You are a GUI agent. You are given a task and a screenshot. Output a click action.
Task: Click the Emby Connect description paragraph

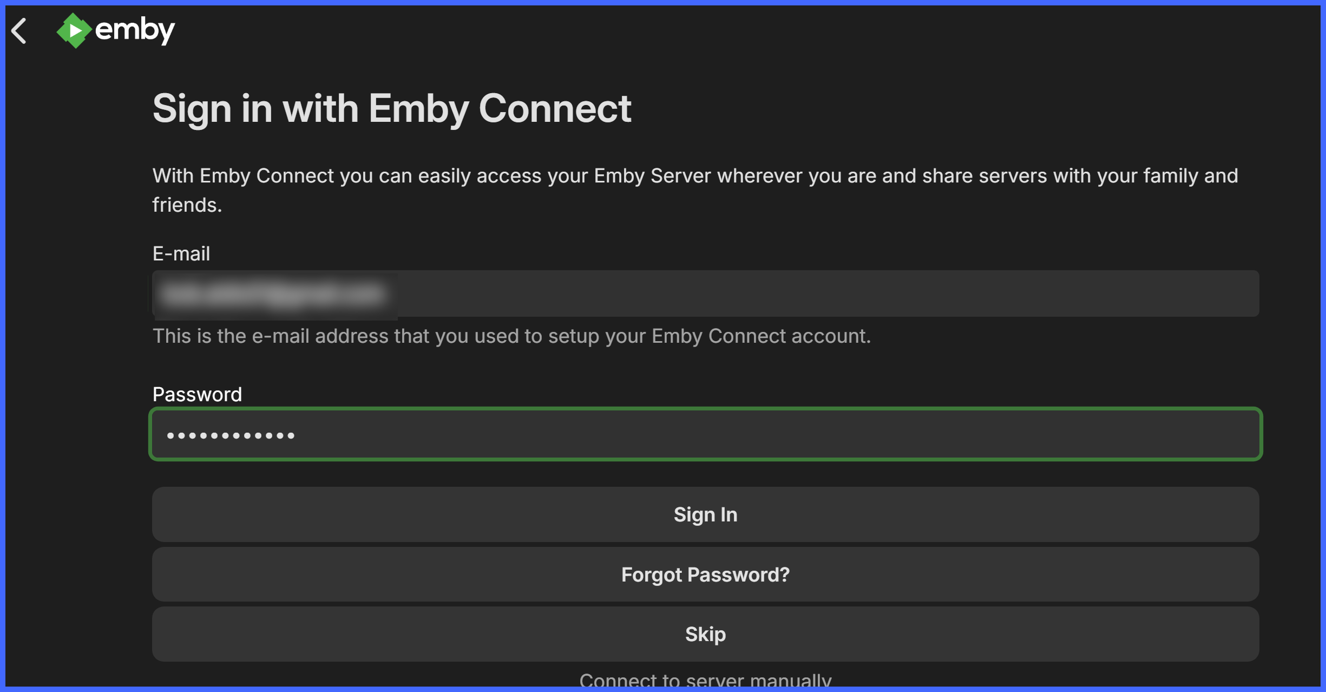pyautogui.click(x=695, y=190)
